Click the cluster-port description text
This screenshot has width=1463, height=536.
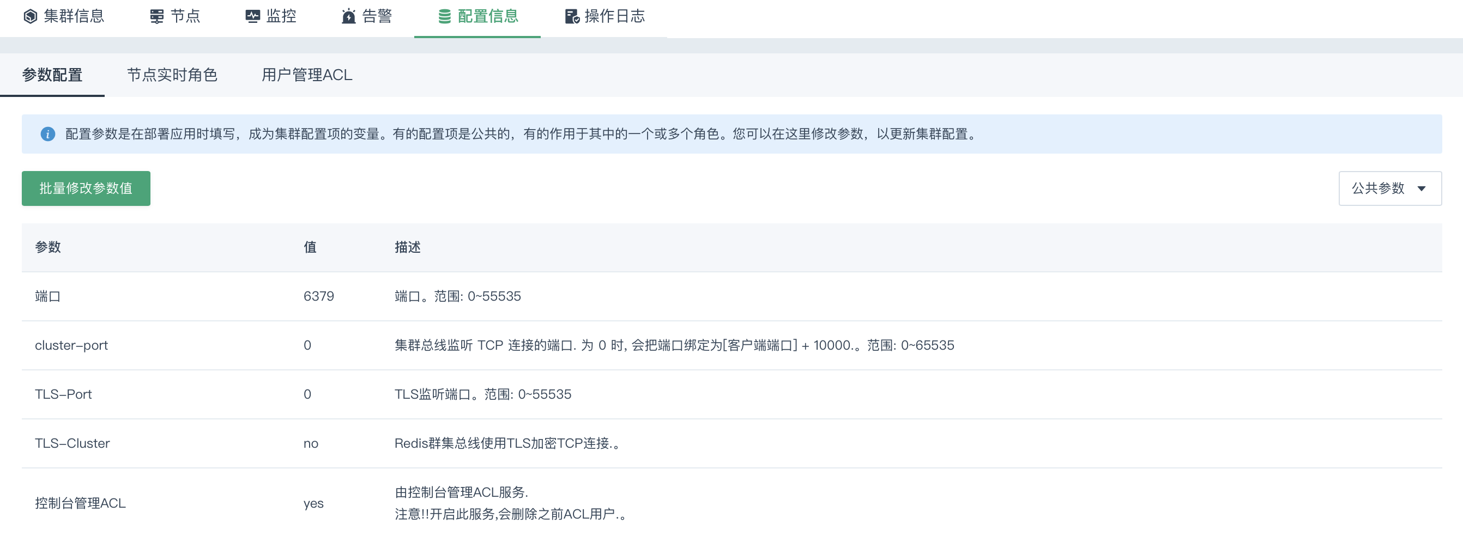click(x=674, y=346)
